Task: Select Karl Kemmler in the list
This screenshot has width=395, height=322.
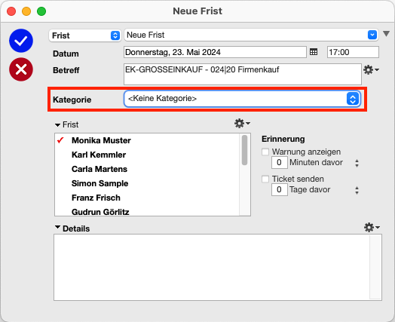Action: coord(99,155)
